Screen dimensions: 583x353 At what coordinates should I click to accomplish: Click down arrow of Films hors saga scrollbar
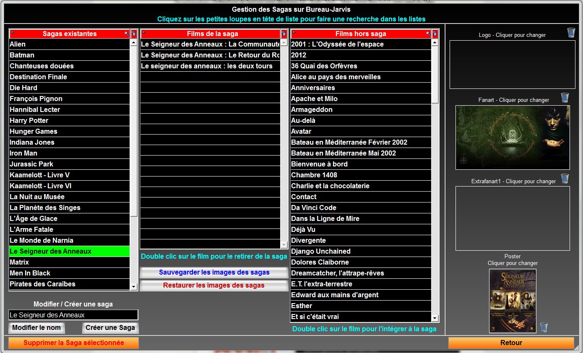coord(435,318)
